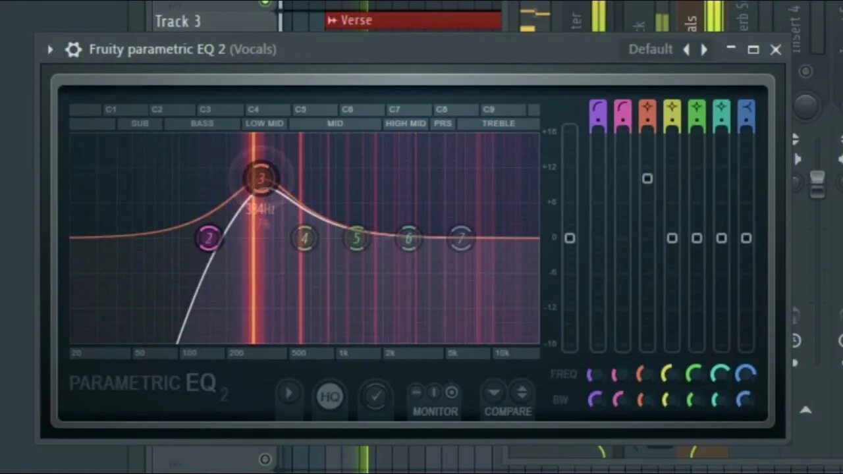The height and width of the screenshot is (474, 843).
Task: Switch to the previous preset arrow
Action: tap(686, 49)
